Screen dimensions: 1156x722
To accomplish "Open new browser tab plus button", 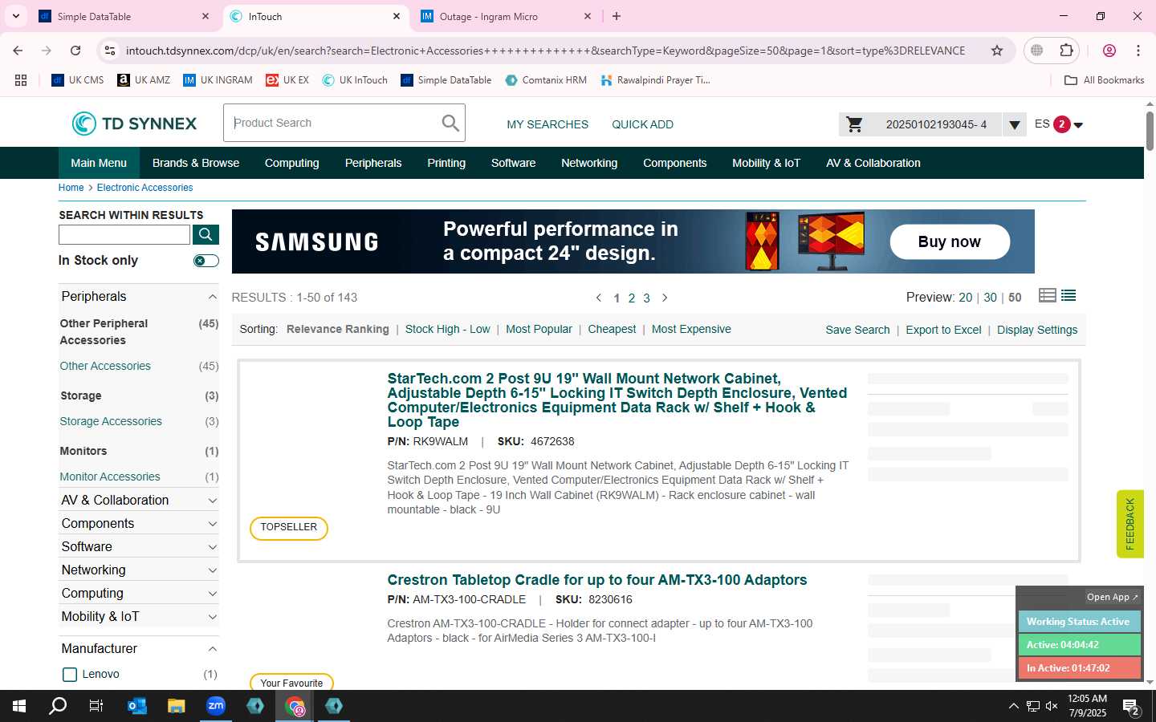I will 617,16.
